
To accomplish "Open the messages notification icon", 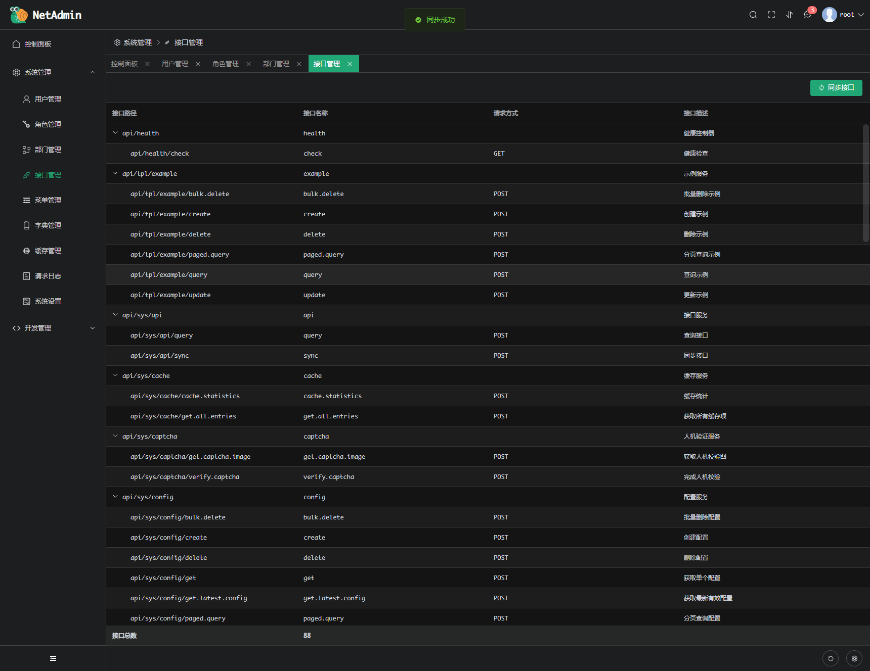I will click(808, 15).
